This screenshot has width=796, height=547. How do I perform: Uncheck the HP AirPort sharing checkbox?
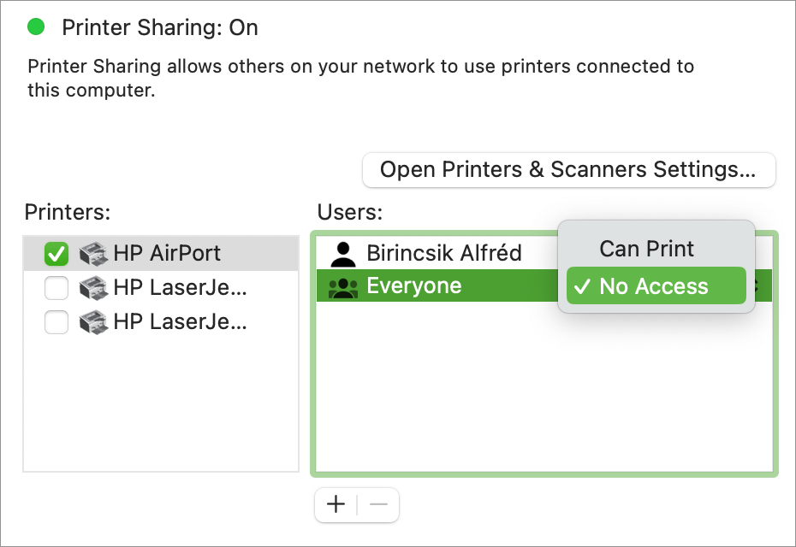click(x=56, y=254)
